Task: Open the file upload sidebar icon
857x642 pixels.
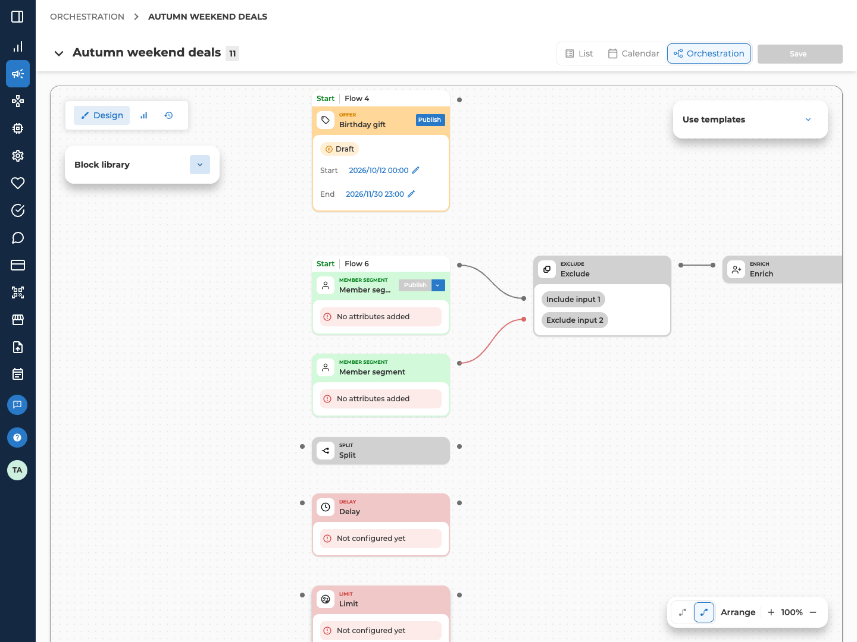Action: point(18,347)
